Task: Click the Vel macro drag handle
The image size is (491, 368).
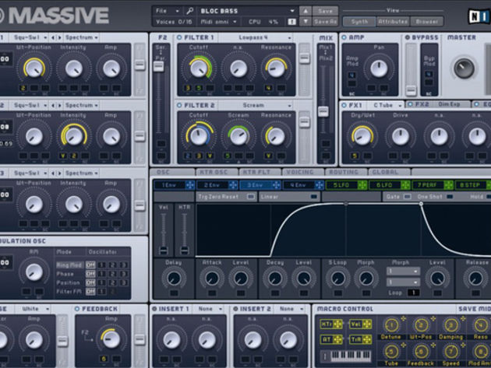Action: (367, 324)
